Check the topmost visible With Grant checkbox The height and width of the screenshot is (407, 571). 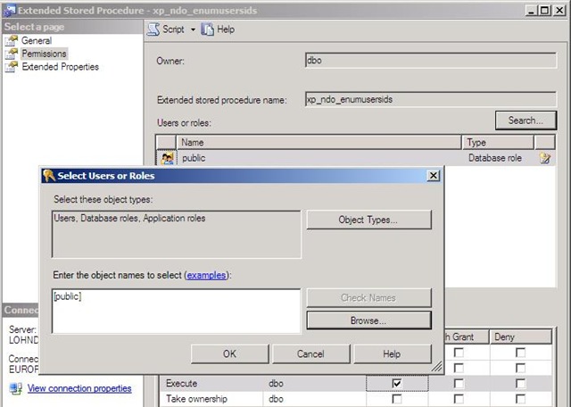(x=459, y=353)
